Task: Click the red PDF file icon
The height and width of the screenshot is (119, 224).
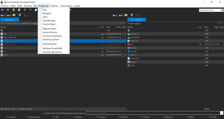Action: [x=129, y=45]
